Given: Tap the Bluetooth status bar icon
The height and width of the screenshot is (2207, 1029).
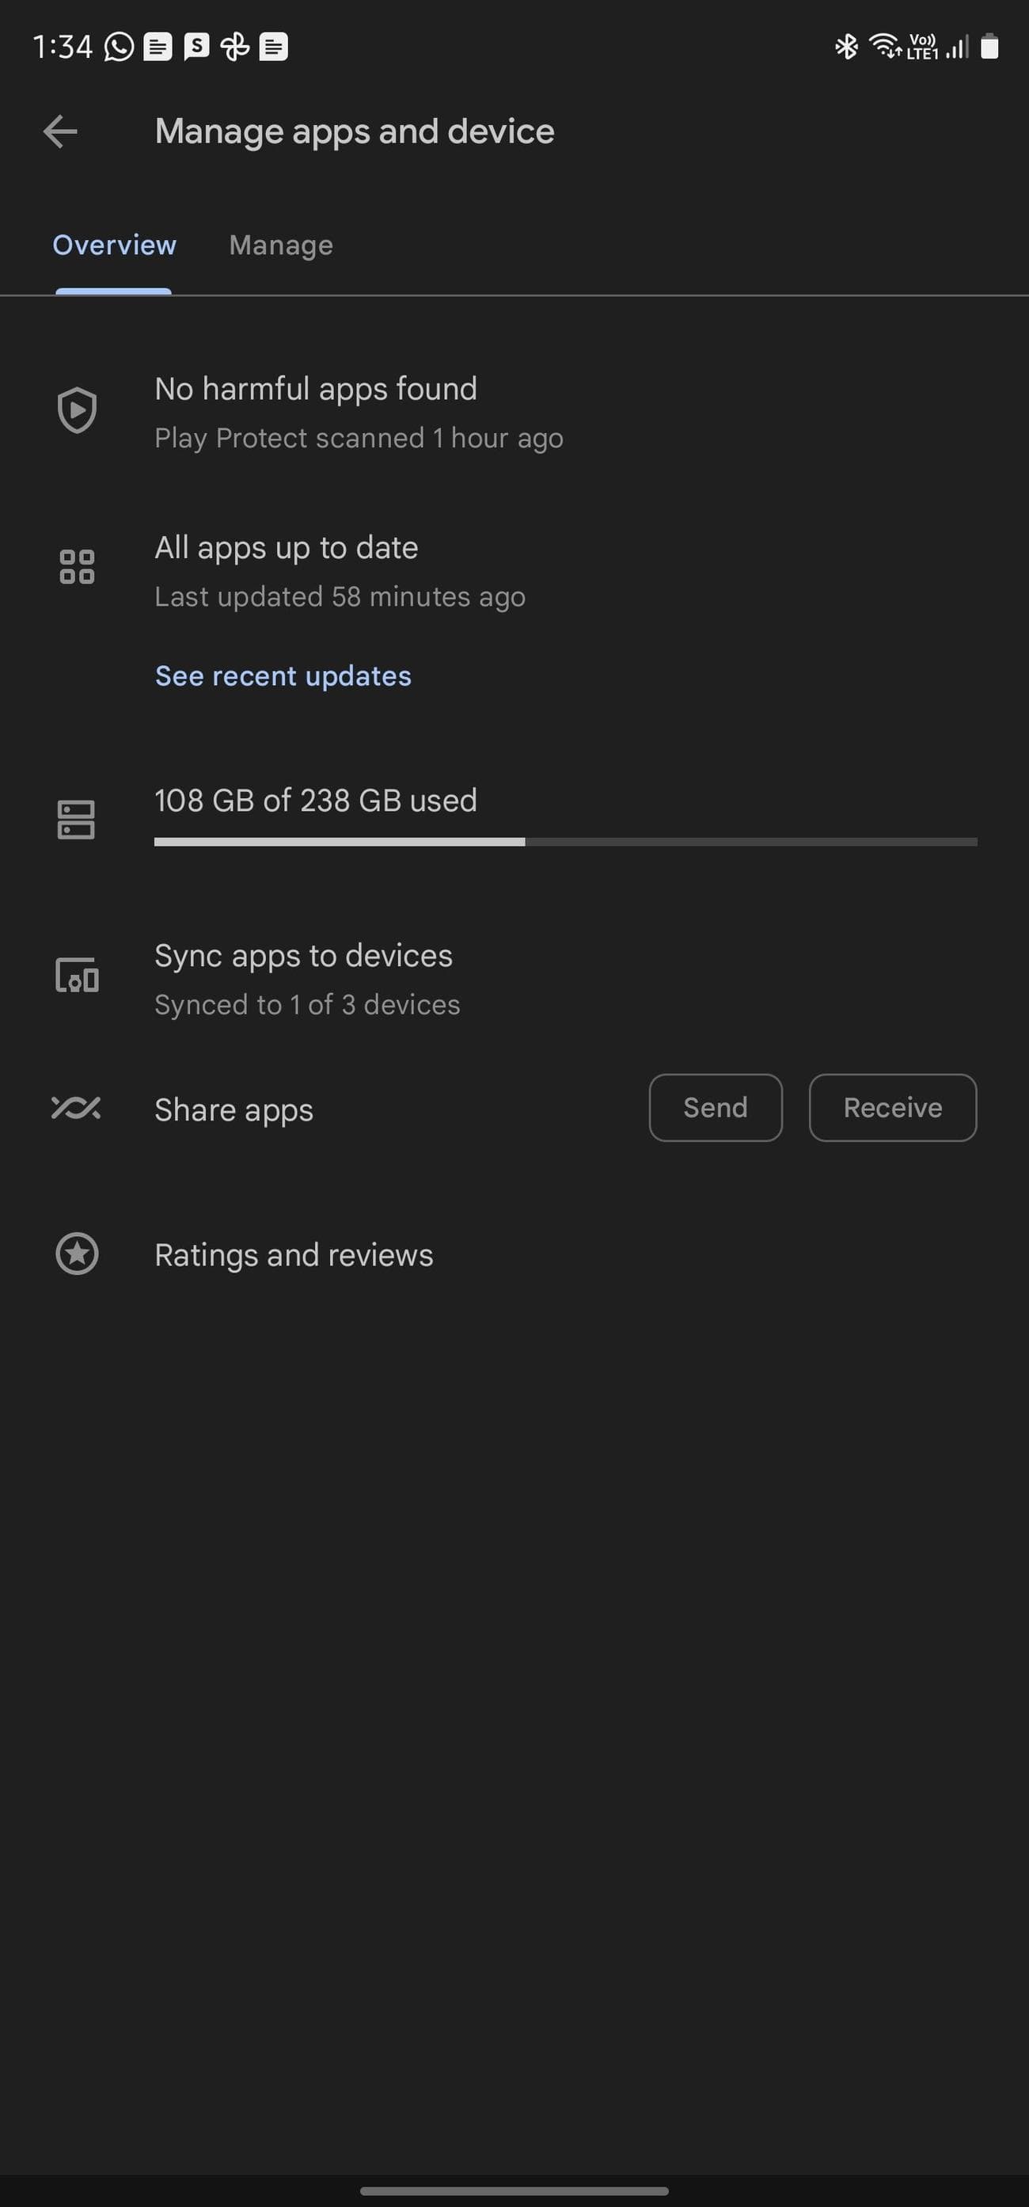Looking at the screenshot, I should (846, 48).
